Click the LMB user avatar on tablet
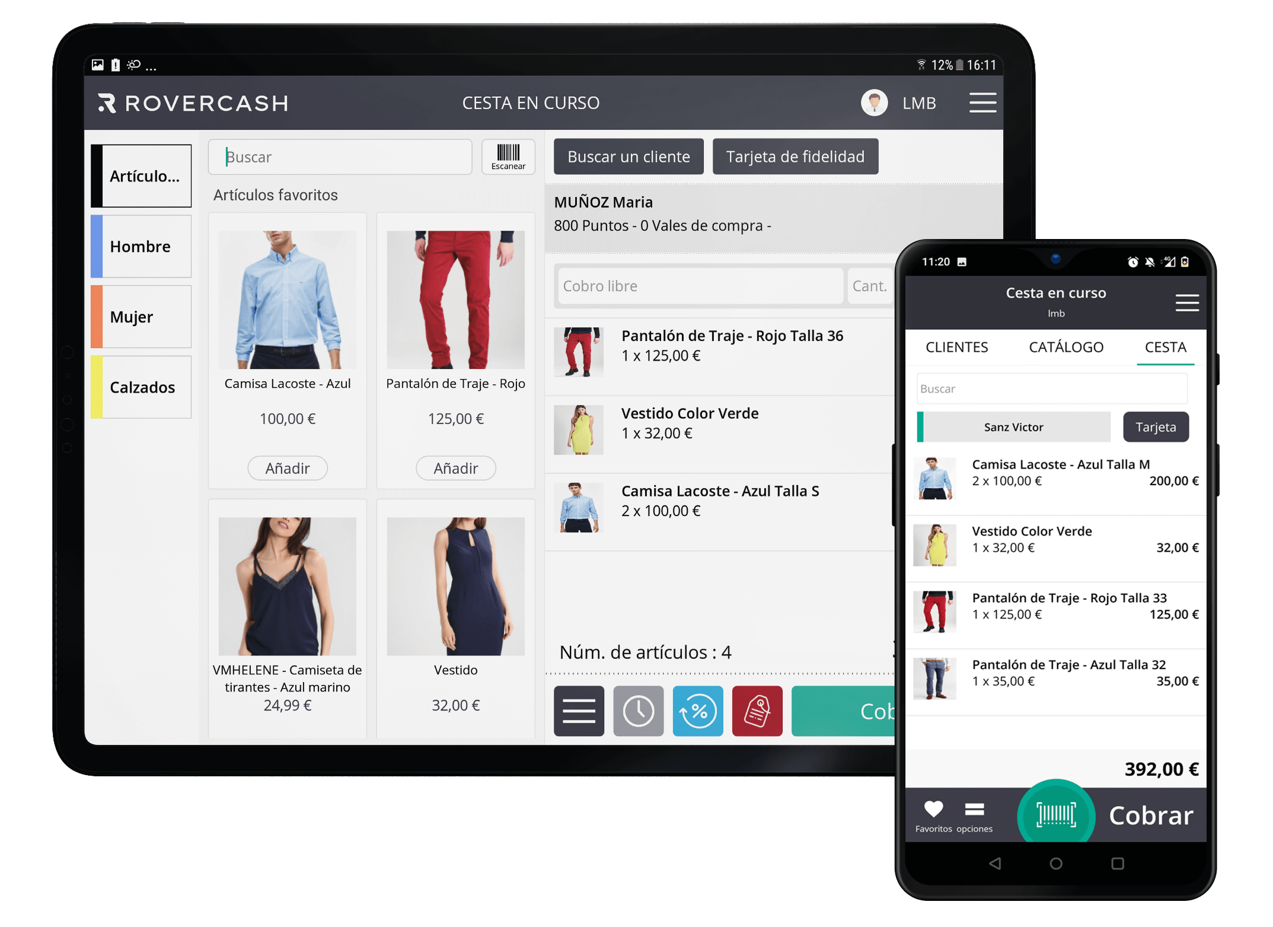The image size is (1273, 927). coord(874,103)
